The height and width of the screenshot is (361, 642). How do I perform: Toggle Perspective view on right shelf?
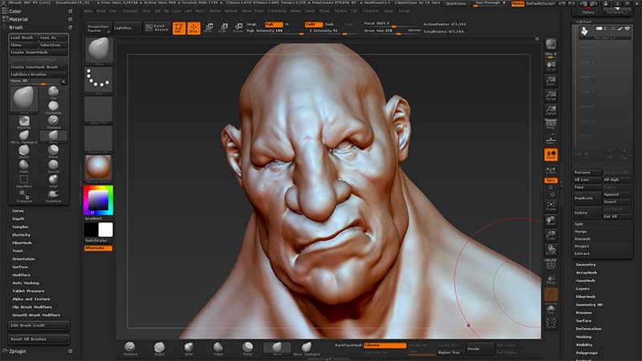click(551, 124)
